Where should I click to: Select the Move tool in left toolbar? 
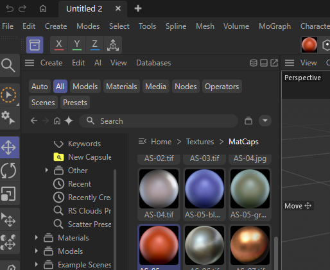point(9,148)
